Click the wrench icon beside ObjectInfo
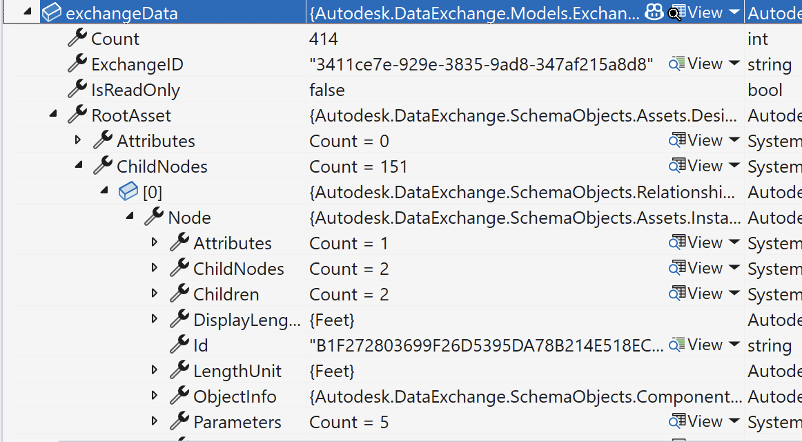 coord(179,396)
